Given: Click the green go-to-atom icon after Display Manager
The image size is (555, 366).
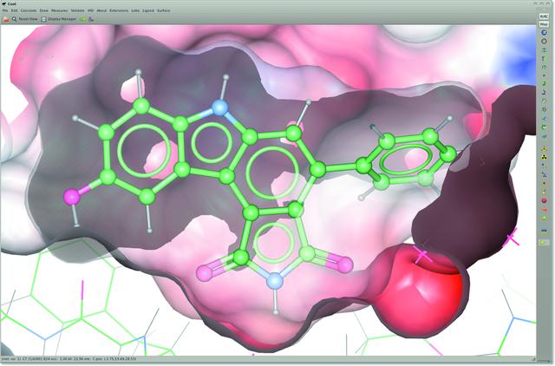Looking at the screenshot, I should point(82,19).
